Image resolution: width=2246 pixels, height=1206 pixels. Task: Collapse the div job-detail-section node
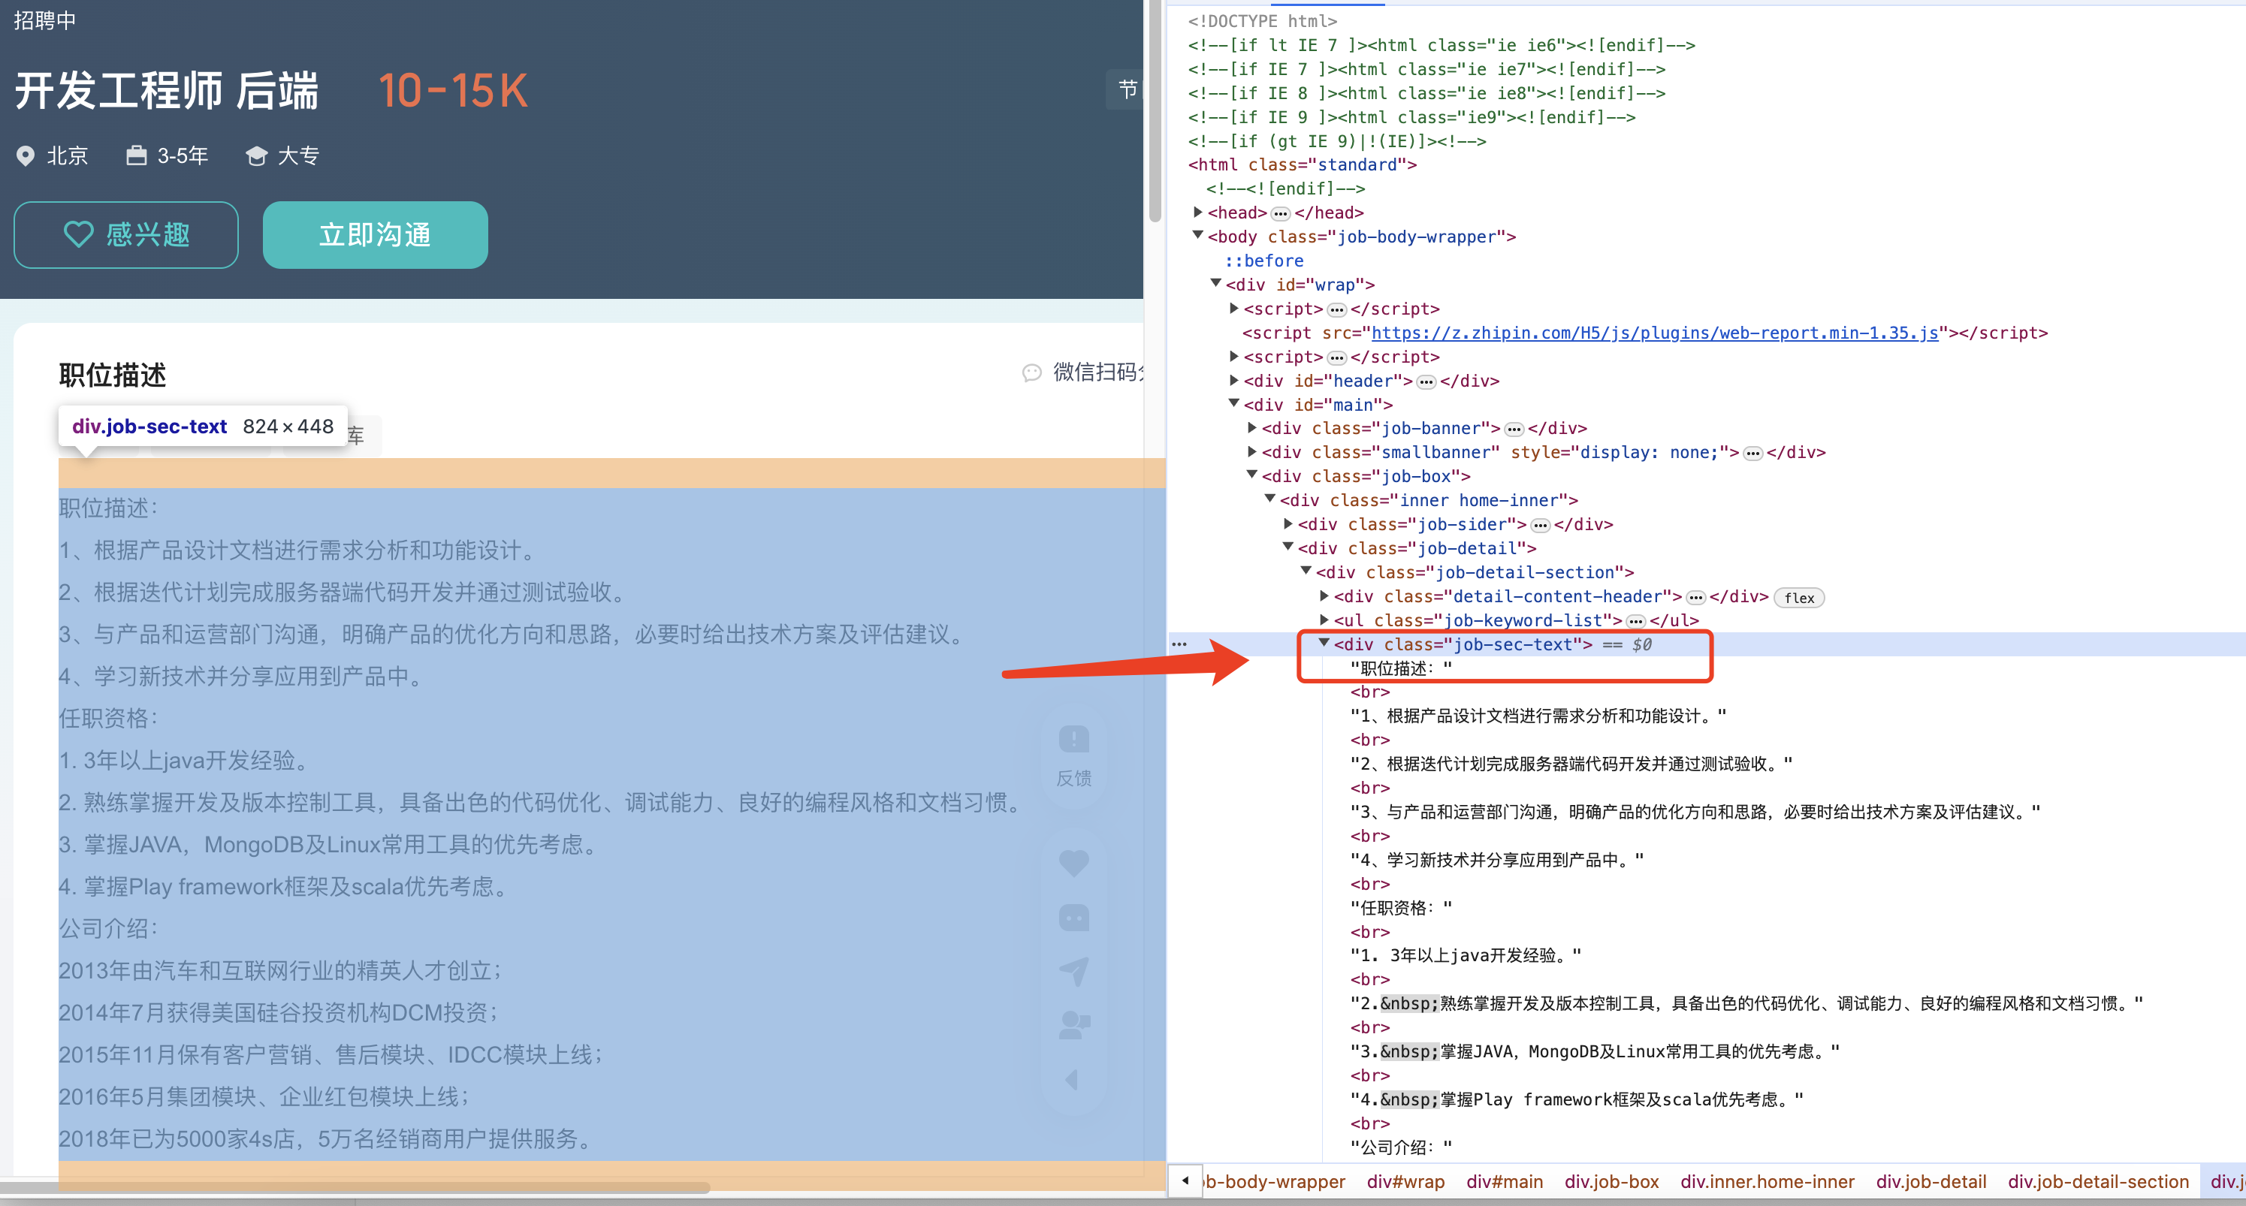coord(1306,571)
